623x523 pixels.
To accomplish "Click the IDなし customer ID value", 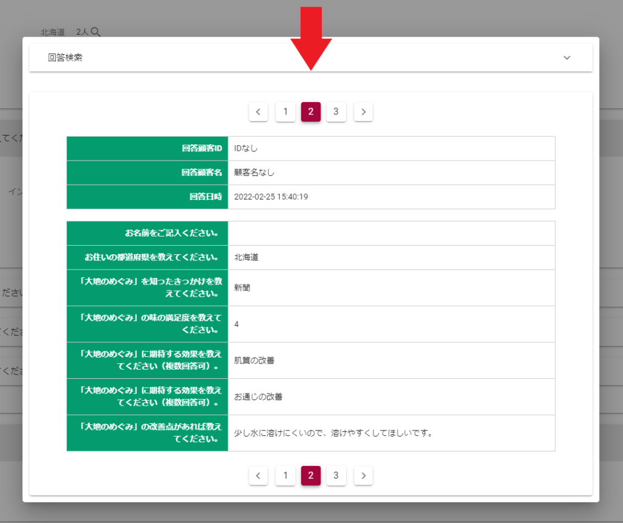I will pos(246,148).
